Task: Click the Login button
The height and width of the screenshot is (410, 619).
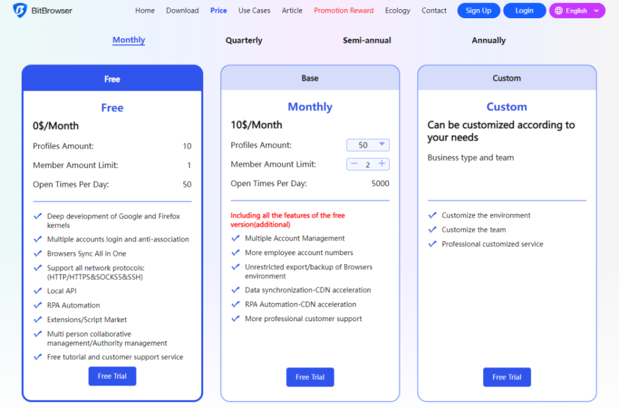Action: (x=524, y=11)
